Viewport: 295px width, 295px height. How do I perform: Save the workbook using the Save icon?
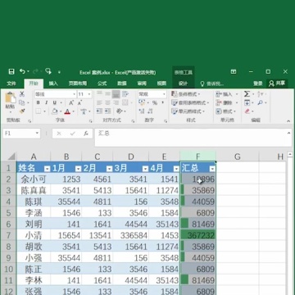pos(11,72)
